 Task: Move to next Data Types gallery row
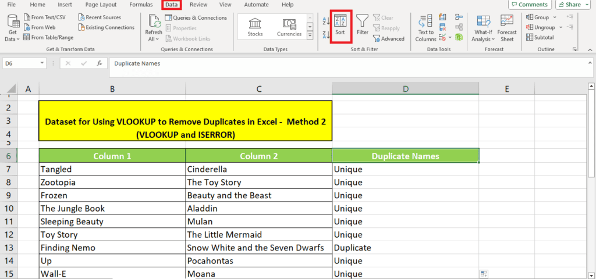[310, 27]
